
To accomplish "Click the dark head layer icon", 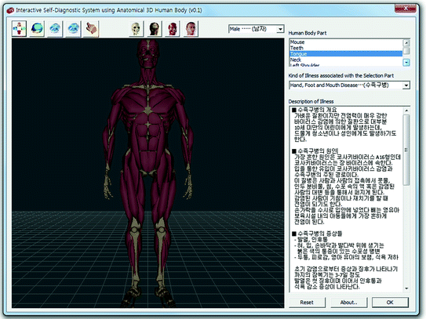I will point(154,28).
